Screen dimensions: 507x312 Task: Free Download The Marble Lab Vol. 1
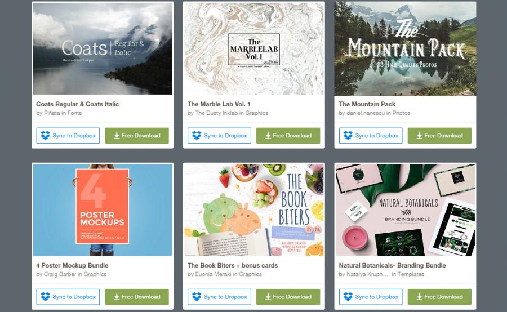point(288,136)
